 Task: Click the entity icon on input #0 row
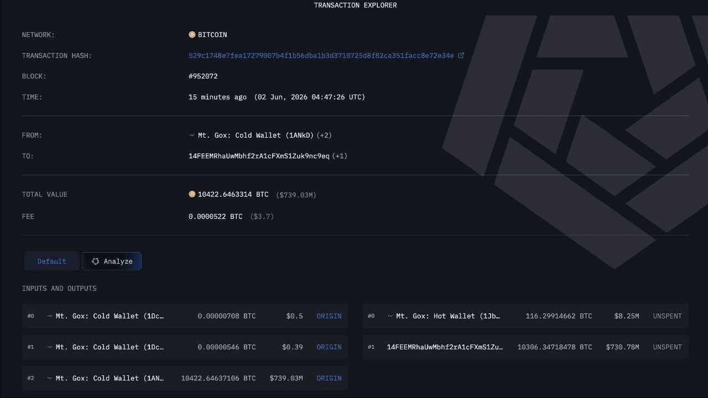[x=50, y=316]
